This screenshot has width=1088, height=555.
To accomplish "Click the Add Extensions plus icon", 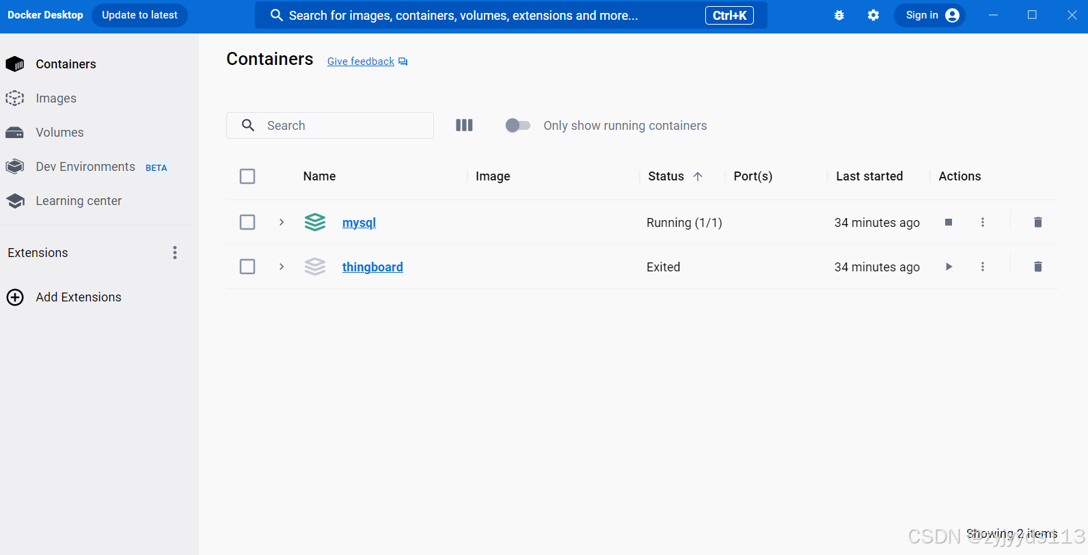I will (15, 297).
